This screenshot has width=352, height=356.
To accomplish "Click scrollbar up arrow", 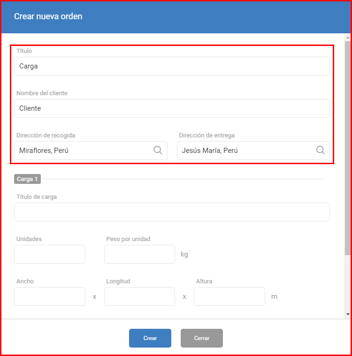I will tap(348, 37).
